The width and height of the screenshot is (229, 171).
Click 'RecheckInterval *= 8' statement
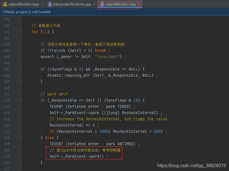74,125
